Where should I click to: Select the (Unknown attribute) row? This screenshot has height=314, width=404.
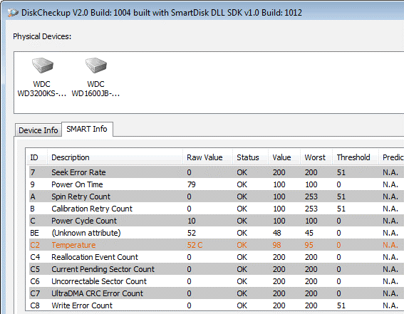[x=217, y=233]
